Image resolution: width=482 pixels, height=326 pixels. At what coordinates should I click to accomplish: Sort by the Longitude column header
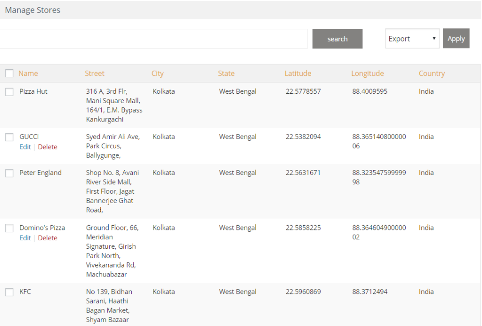(367, 73)
